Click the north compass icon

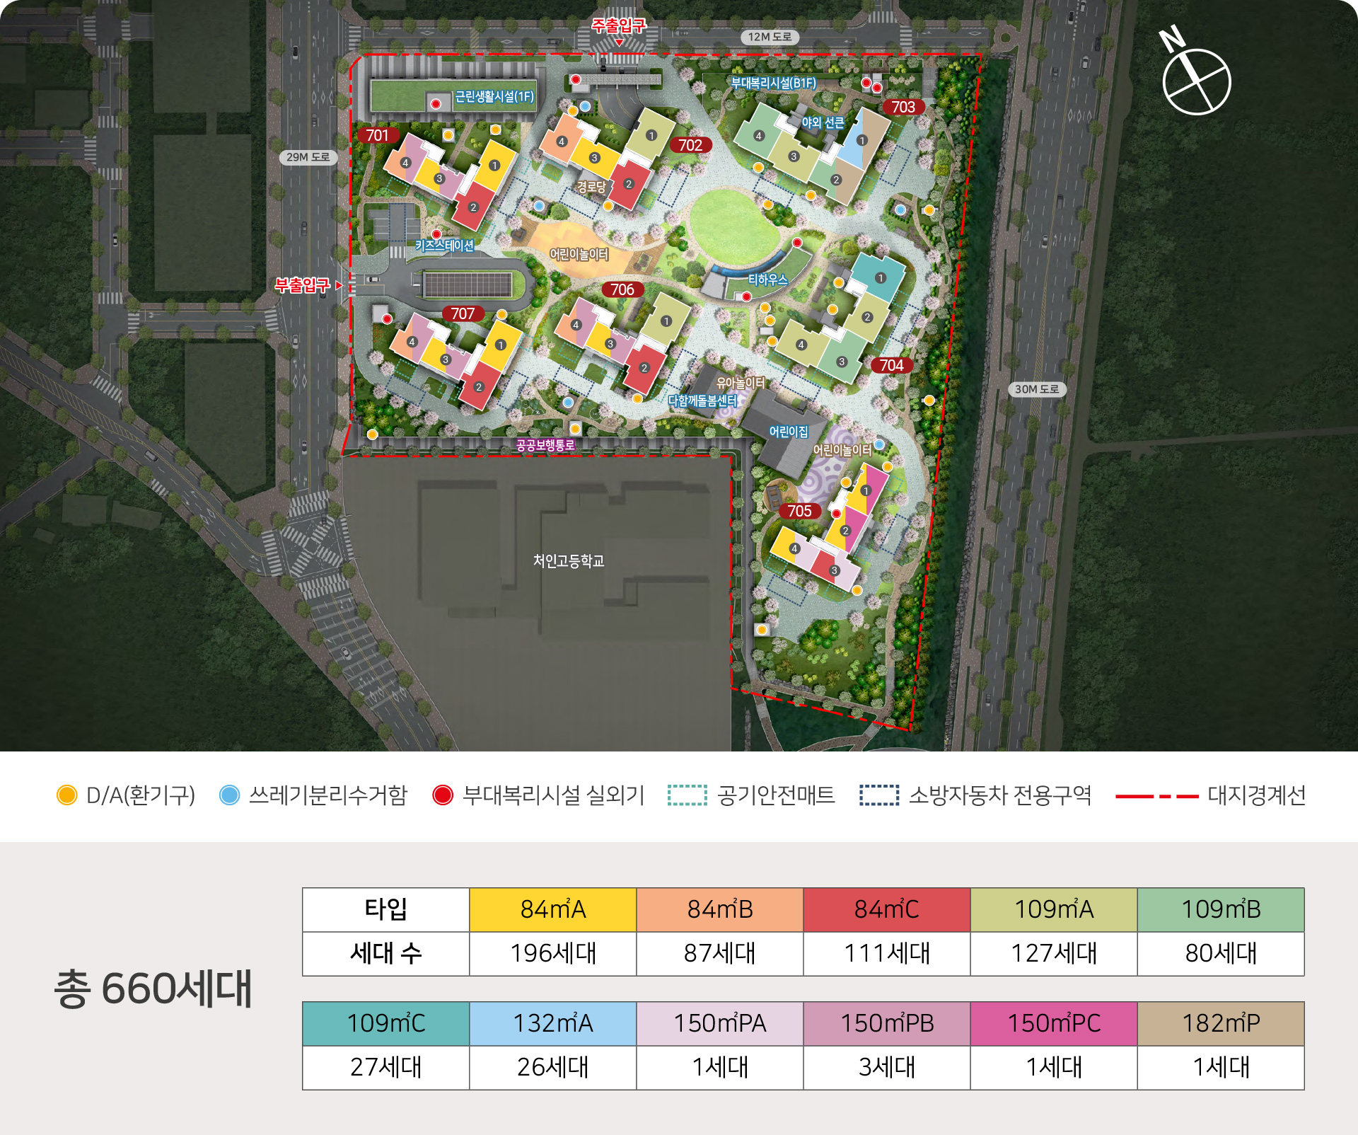tap(1196, 79)
